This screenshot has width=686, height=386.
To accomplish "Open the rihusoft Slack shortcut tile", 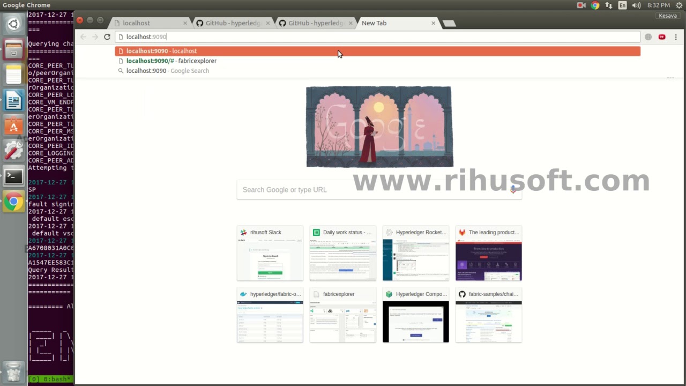I will 270,254.
